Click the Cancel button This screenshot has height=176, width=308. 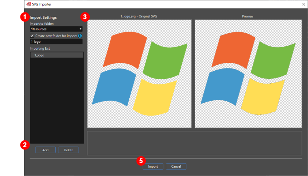pos(176,166)
